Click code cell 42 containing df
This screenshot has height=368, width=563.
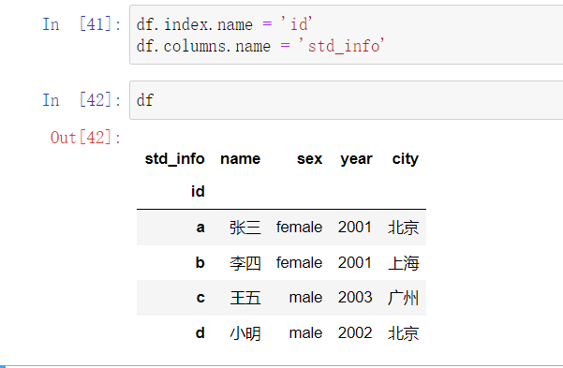[x=346, y=100]
